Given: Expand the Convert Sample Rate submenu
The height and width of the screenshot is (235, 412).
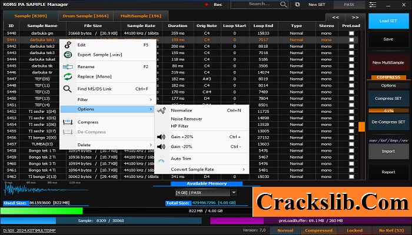Looking at the screenshot, I should 202,169.
